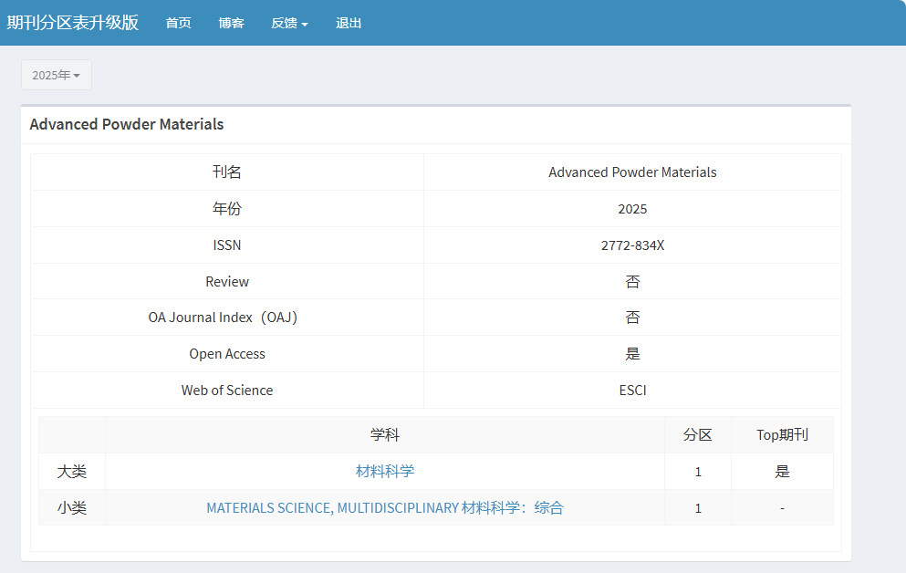Open the 2025年 year selector
The width and height of the screenshot is (906, 573).
coord(57,75)
